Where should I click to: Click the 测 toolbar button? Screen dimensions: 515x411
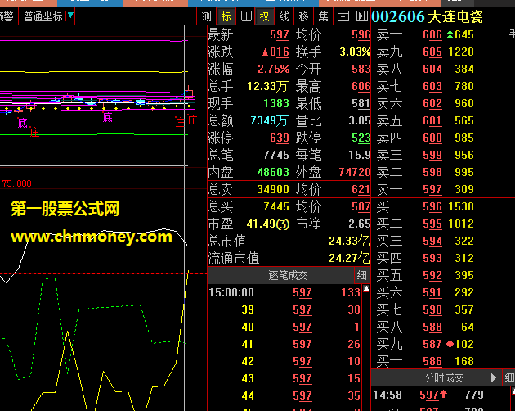click(206, 16)
